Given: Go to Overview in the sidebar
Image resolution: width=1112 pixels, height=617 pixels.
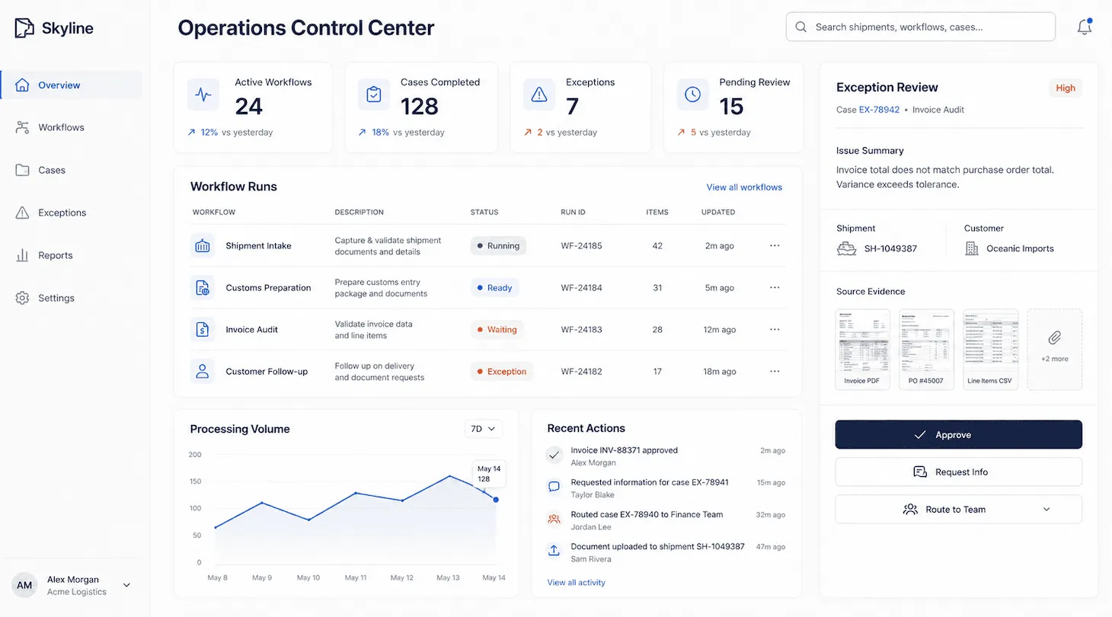Looking at the screenshot, I should coord(72,85).
